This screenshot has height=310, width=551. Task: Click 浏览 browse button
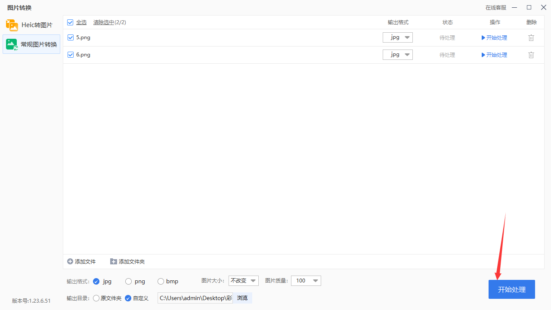pos(242,298)
